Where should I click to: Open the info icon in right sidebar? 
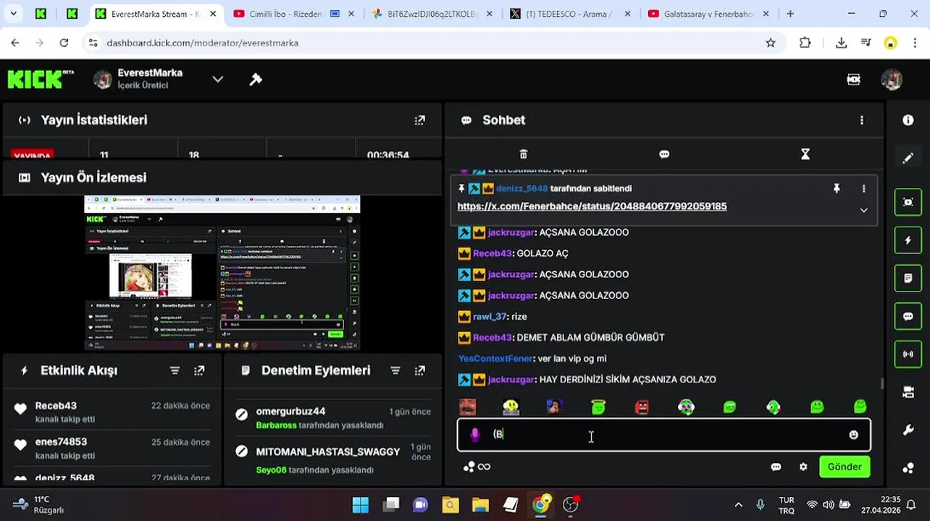(x=908, y=120)
